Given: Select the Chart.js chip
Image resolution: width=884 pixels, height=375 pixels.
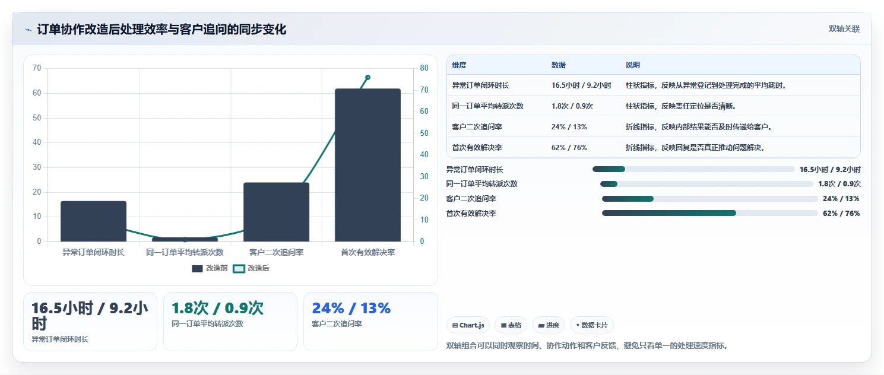Looking at the screenshot, I should coord(468,325).
